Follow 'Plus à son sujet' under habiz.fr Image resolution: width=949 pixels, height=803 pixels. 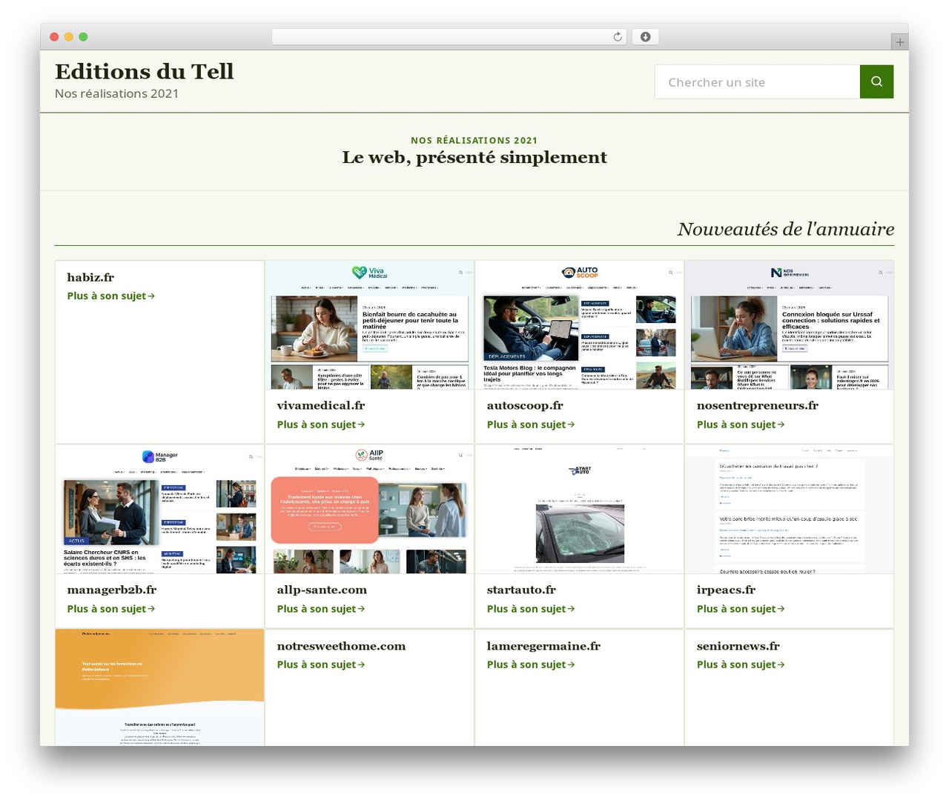(x=111, y=296)
